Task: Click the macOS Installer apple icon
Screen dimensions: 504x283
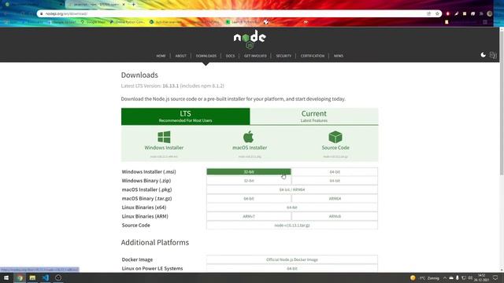Action: [x=249, y=137]
